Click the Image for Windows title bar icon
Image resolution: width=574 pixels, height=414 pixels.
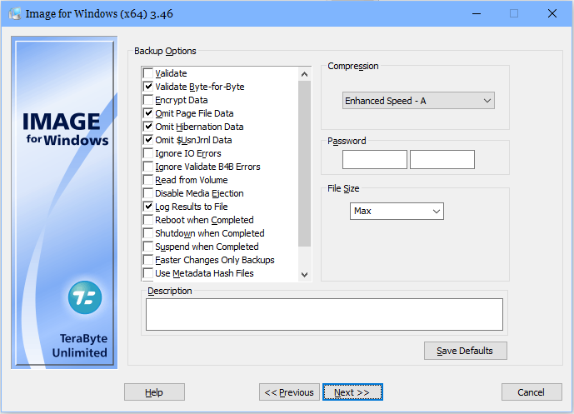pyautogui.click(x=15, y=13)
